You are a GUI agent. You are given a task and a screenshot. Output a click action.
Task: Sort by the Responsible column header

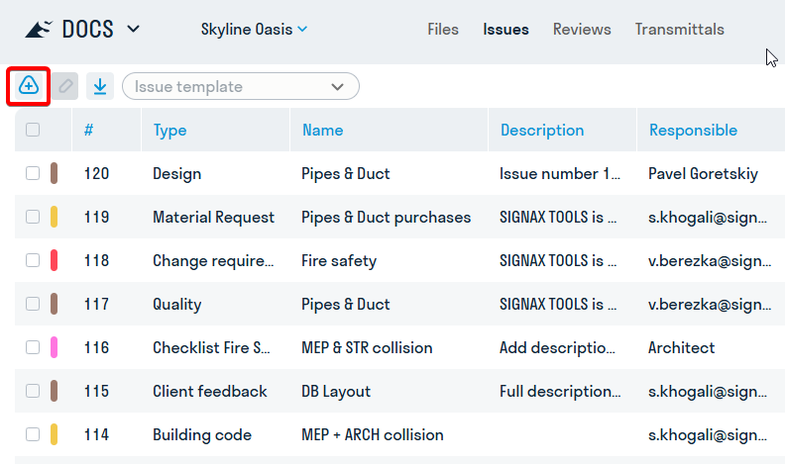(x=693, y=130)
